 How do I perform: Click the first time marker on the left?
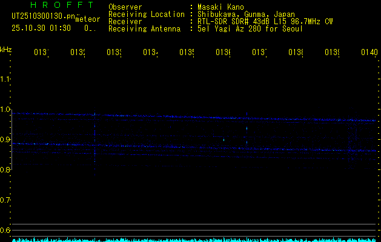tap(41, 53)
